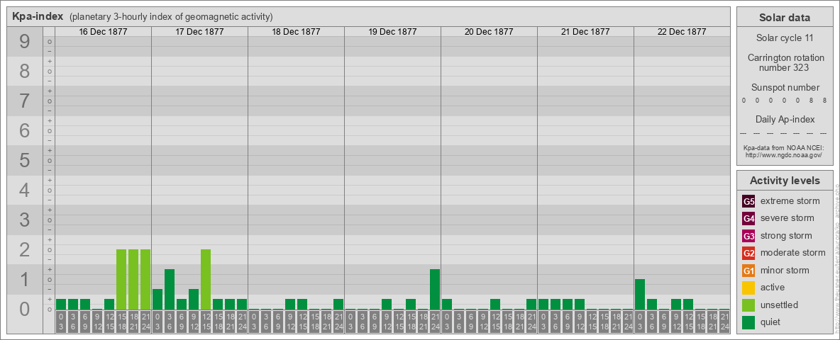Click the 18 Dec 21-24 quiet bar
The width and height of the screenshot is (840, 340).
click(338, 304)
